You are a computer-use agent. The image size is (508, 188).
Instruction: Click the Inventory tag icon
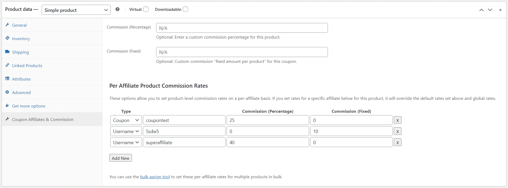7,38
